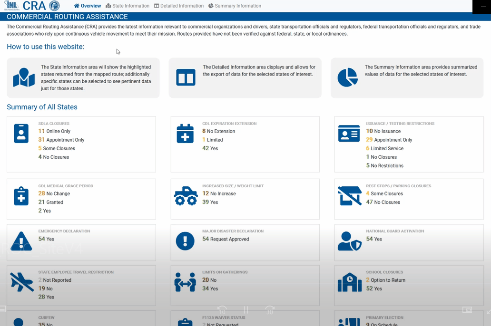Click the School Closures building icon

pyautogui.click(x=350, y=282)
